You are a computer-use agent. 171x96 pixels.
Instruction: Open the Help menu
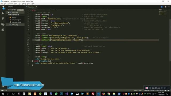click(33, 4)
